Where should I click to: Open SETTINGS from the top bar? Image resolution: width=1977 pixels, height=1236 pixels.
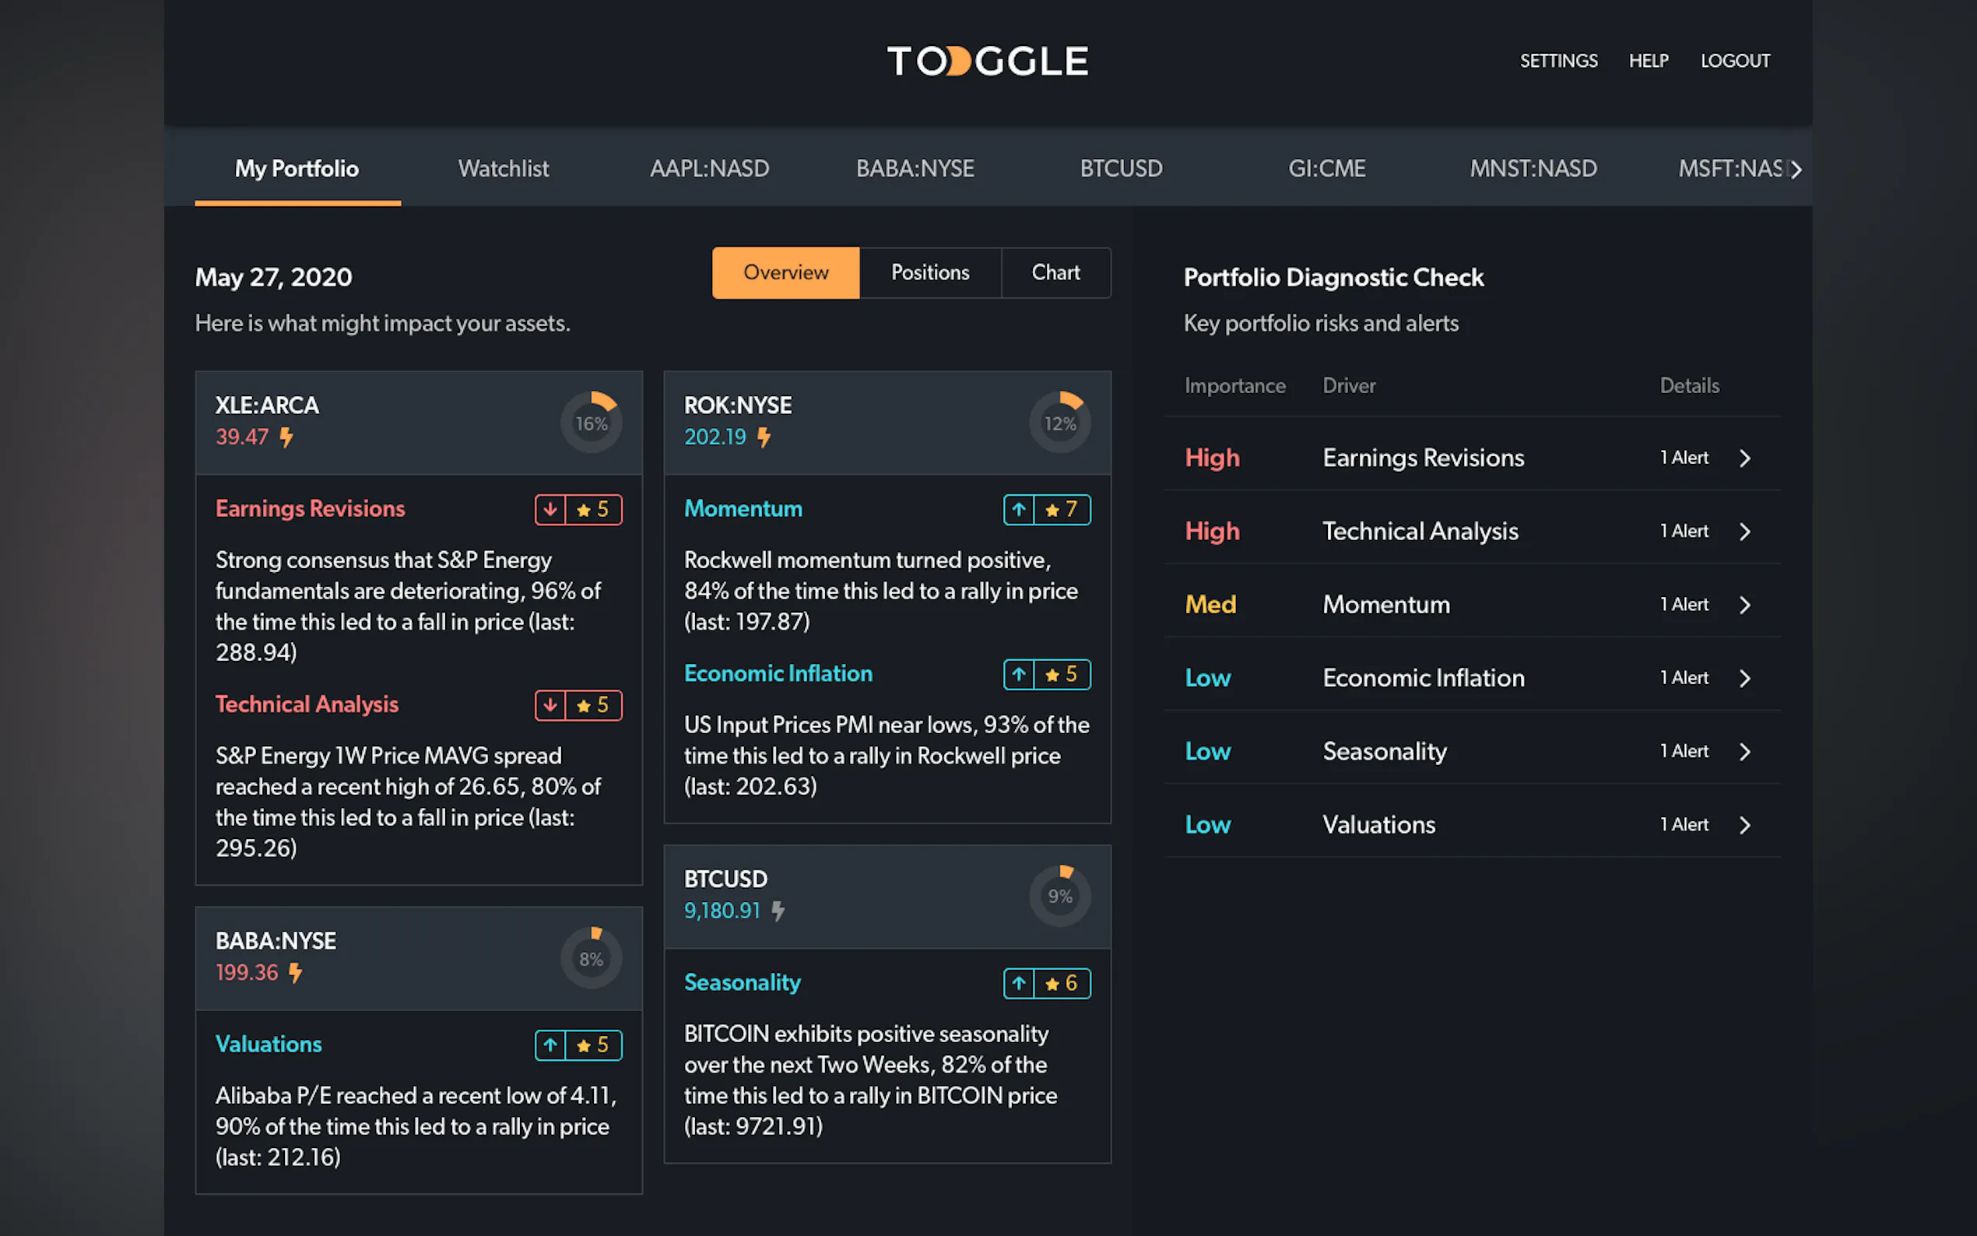click(x=1558, y=61)
